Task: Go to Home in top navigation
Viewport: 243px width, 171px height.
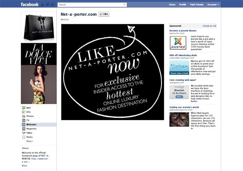Action: 172,5
